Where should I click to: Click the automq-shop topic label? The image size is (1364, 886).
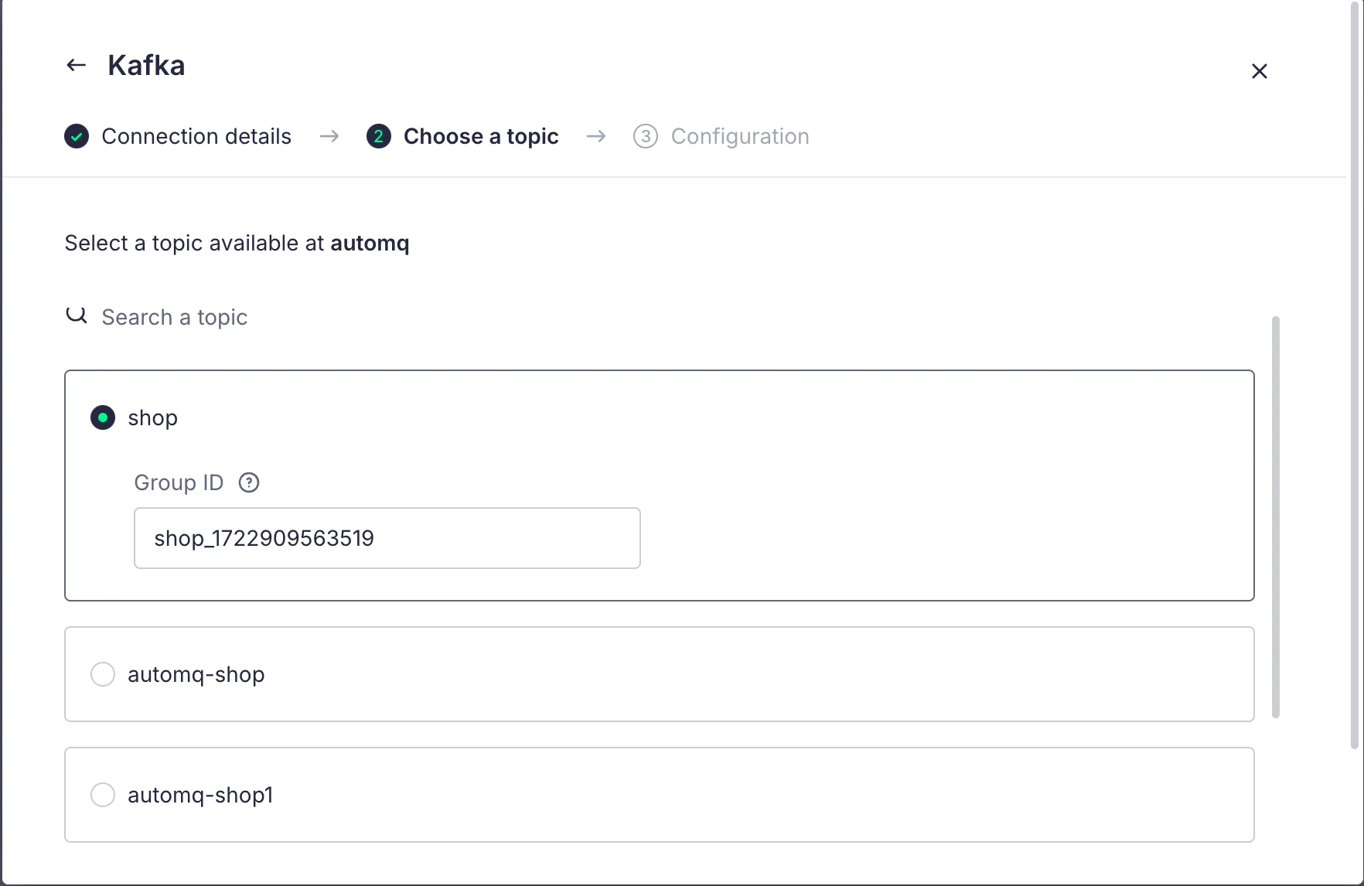[196, 674]
